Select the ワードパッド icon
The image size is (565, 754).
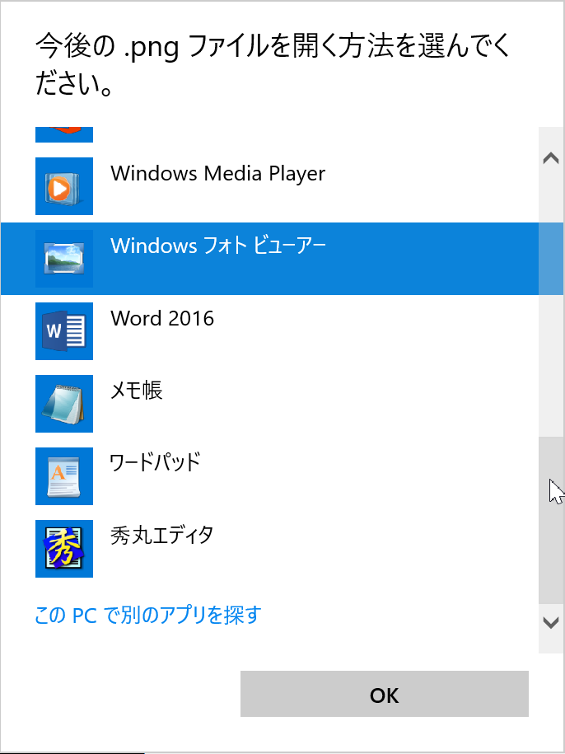[64, 476]
